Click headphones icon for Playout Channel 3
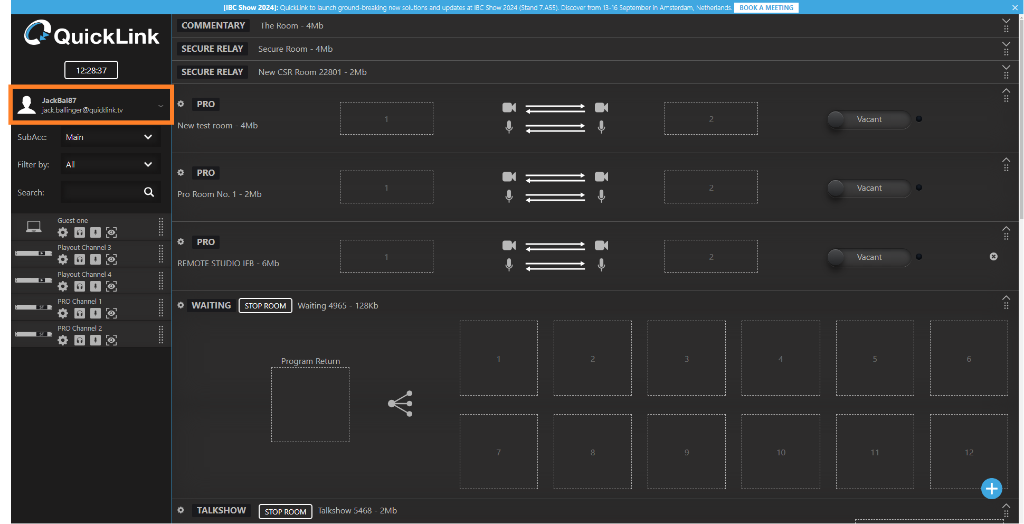 (x=80, y=259)
